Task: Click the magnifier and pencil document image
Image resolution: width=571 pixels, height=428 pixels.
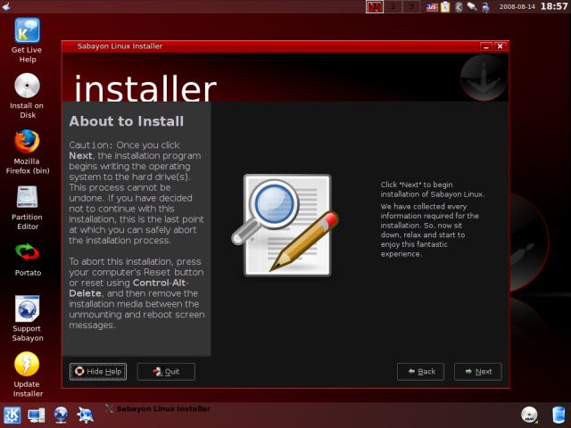Action: [x=285, y=225]
